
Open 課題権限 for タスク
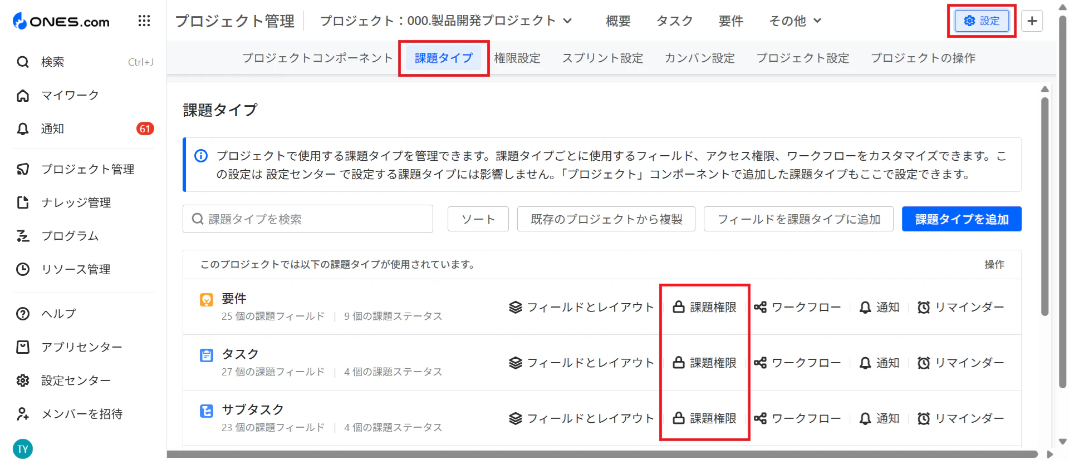[704, 363]
